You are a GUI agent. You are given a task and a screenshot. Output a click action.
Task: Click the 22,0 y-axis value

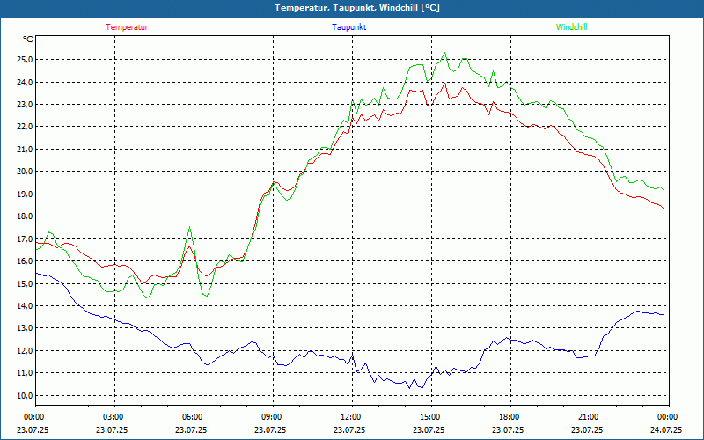[26, 127]
